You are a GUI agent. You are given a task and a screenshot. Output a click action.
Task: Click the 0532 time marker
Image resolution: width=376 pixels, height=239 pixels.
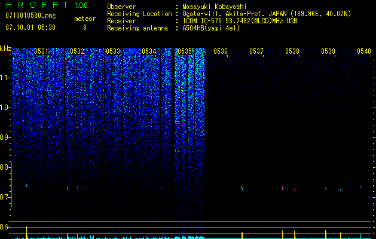click(77, 51)
